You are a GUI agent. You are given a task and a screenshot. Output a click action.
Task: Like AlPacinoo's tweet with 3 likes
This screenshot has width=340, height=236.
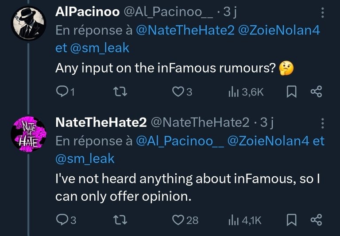coord(182,92)
